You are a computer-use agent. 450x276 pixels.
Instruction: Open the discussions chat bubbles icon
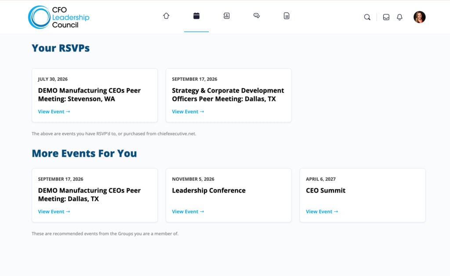[x=257, y=16]
